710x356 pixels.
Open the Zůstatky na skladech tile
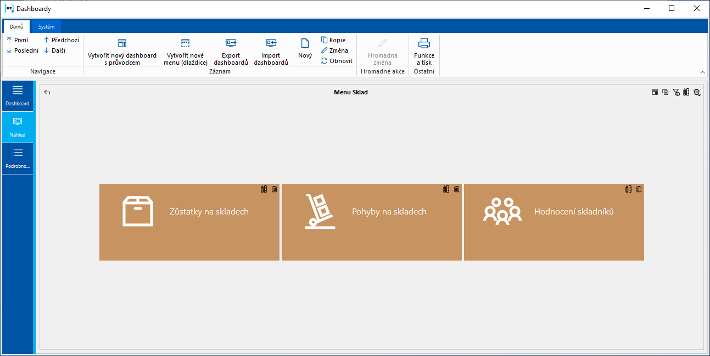point(189,222)
